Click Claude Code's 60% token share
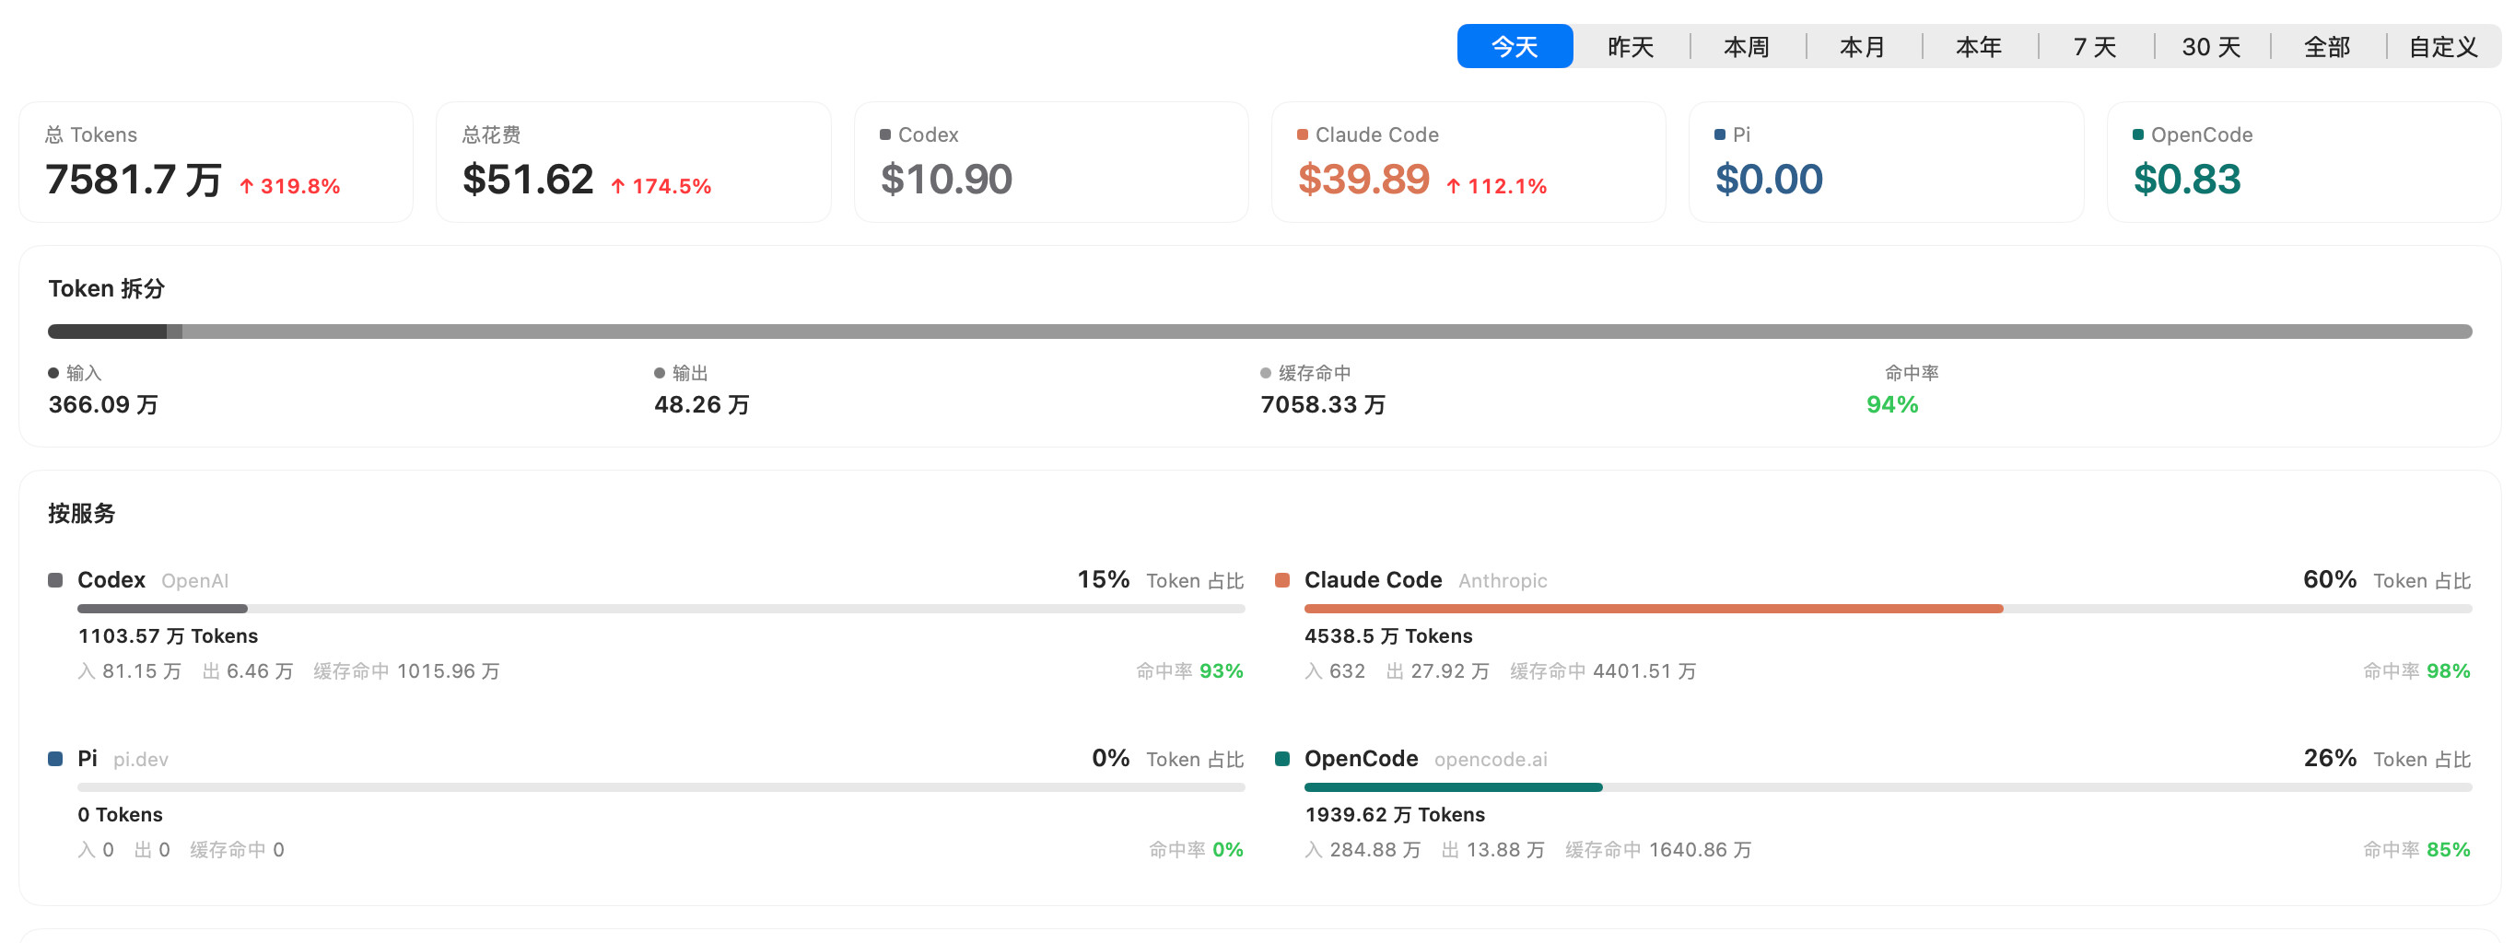Image resolution: width=2515 pixels, height=943 pixels. pos(2331,580)
